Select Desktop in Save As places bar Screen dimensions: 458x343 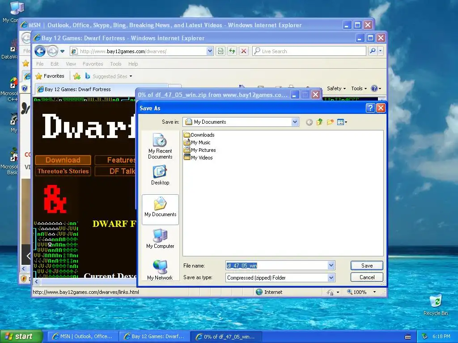(160, 175)
